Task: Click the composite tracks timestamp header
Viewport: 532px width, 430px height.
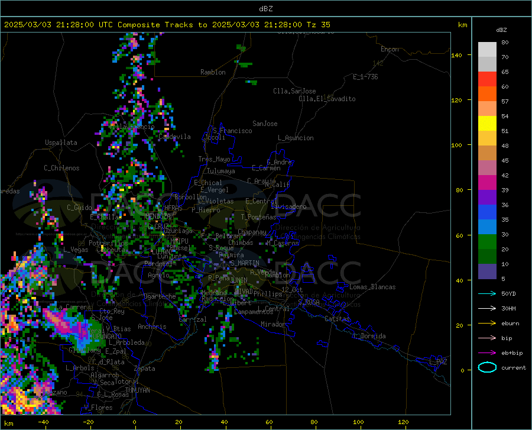Action: coord(167,25)
